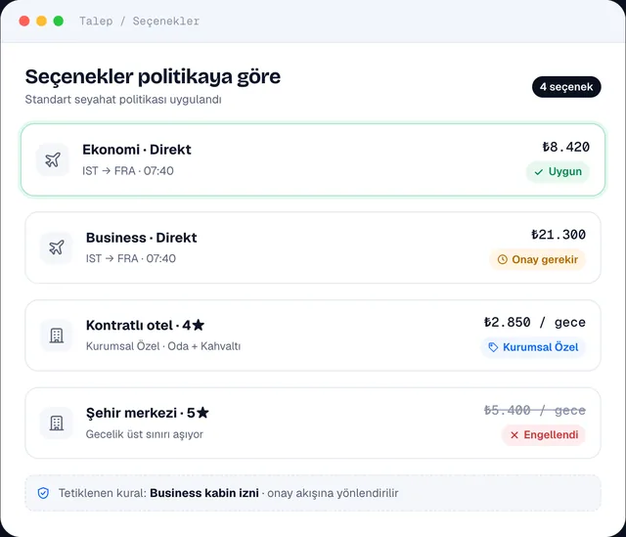
Task: Click the star icon after Kontratlı otel · 4
Action: 198,325
